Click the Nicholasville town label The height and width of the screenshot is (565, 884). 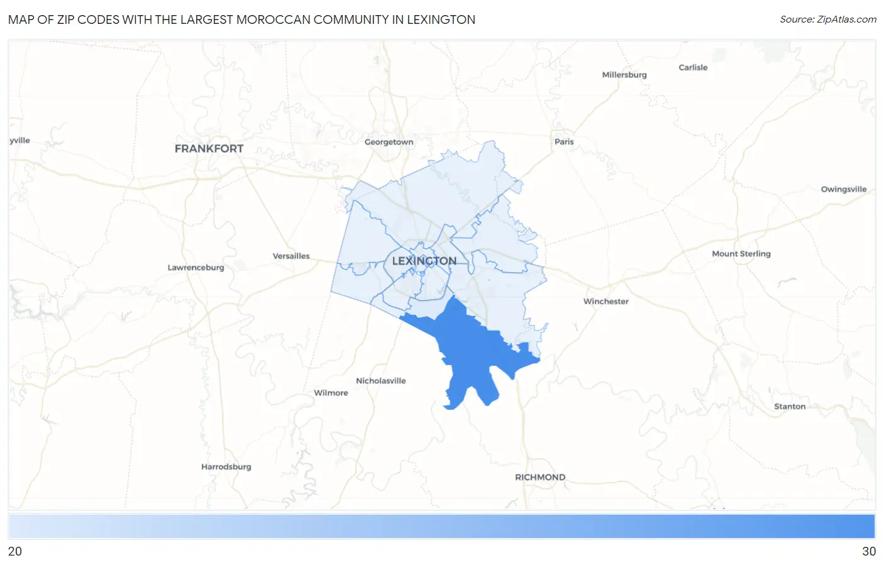(x=381, y=381)
